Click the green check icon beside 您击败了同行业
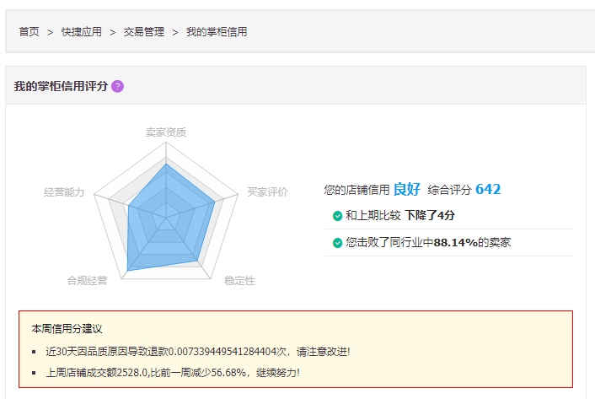Image resolution: width=595 pixels, height=399 pixels. pos(338,243)
